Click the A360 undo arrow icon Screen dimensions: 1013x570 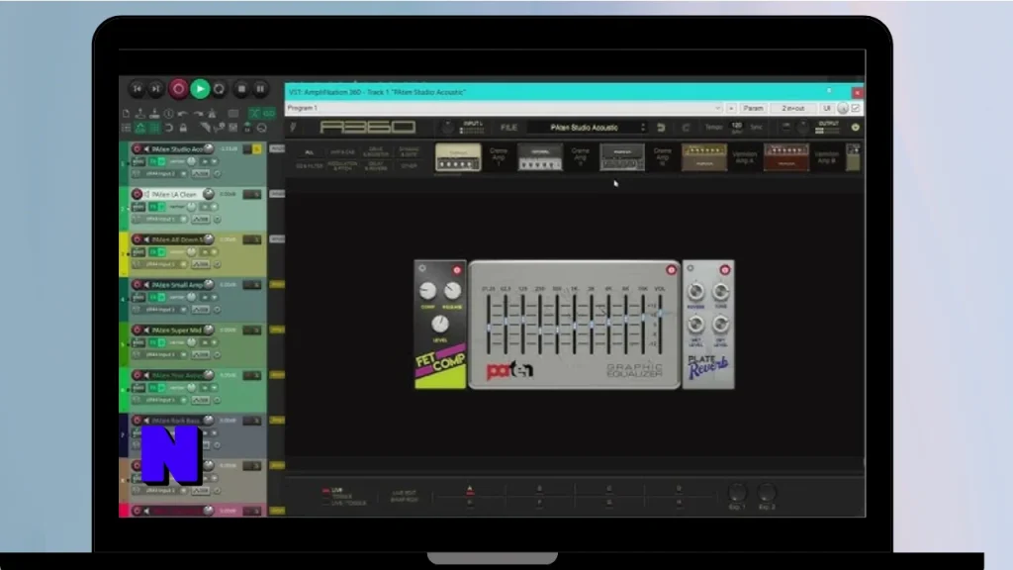(x=661, y=128)
